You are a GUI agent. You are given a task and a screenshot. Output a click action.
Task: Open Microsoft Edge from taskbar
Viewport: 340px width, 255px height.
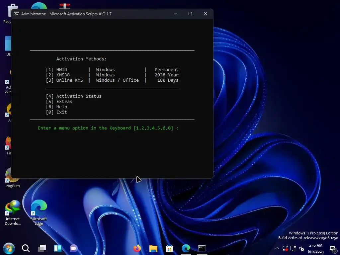(x=186, y=248)
